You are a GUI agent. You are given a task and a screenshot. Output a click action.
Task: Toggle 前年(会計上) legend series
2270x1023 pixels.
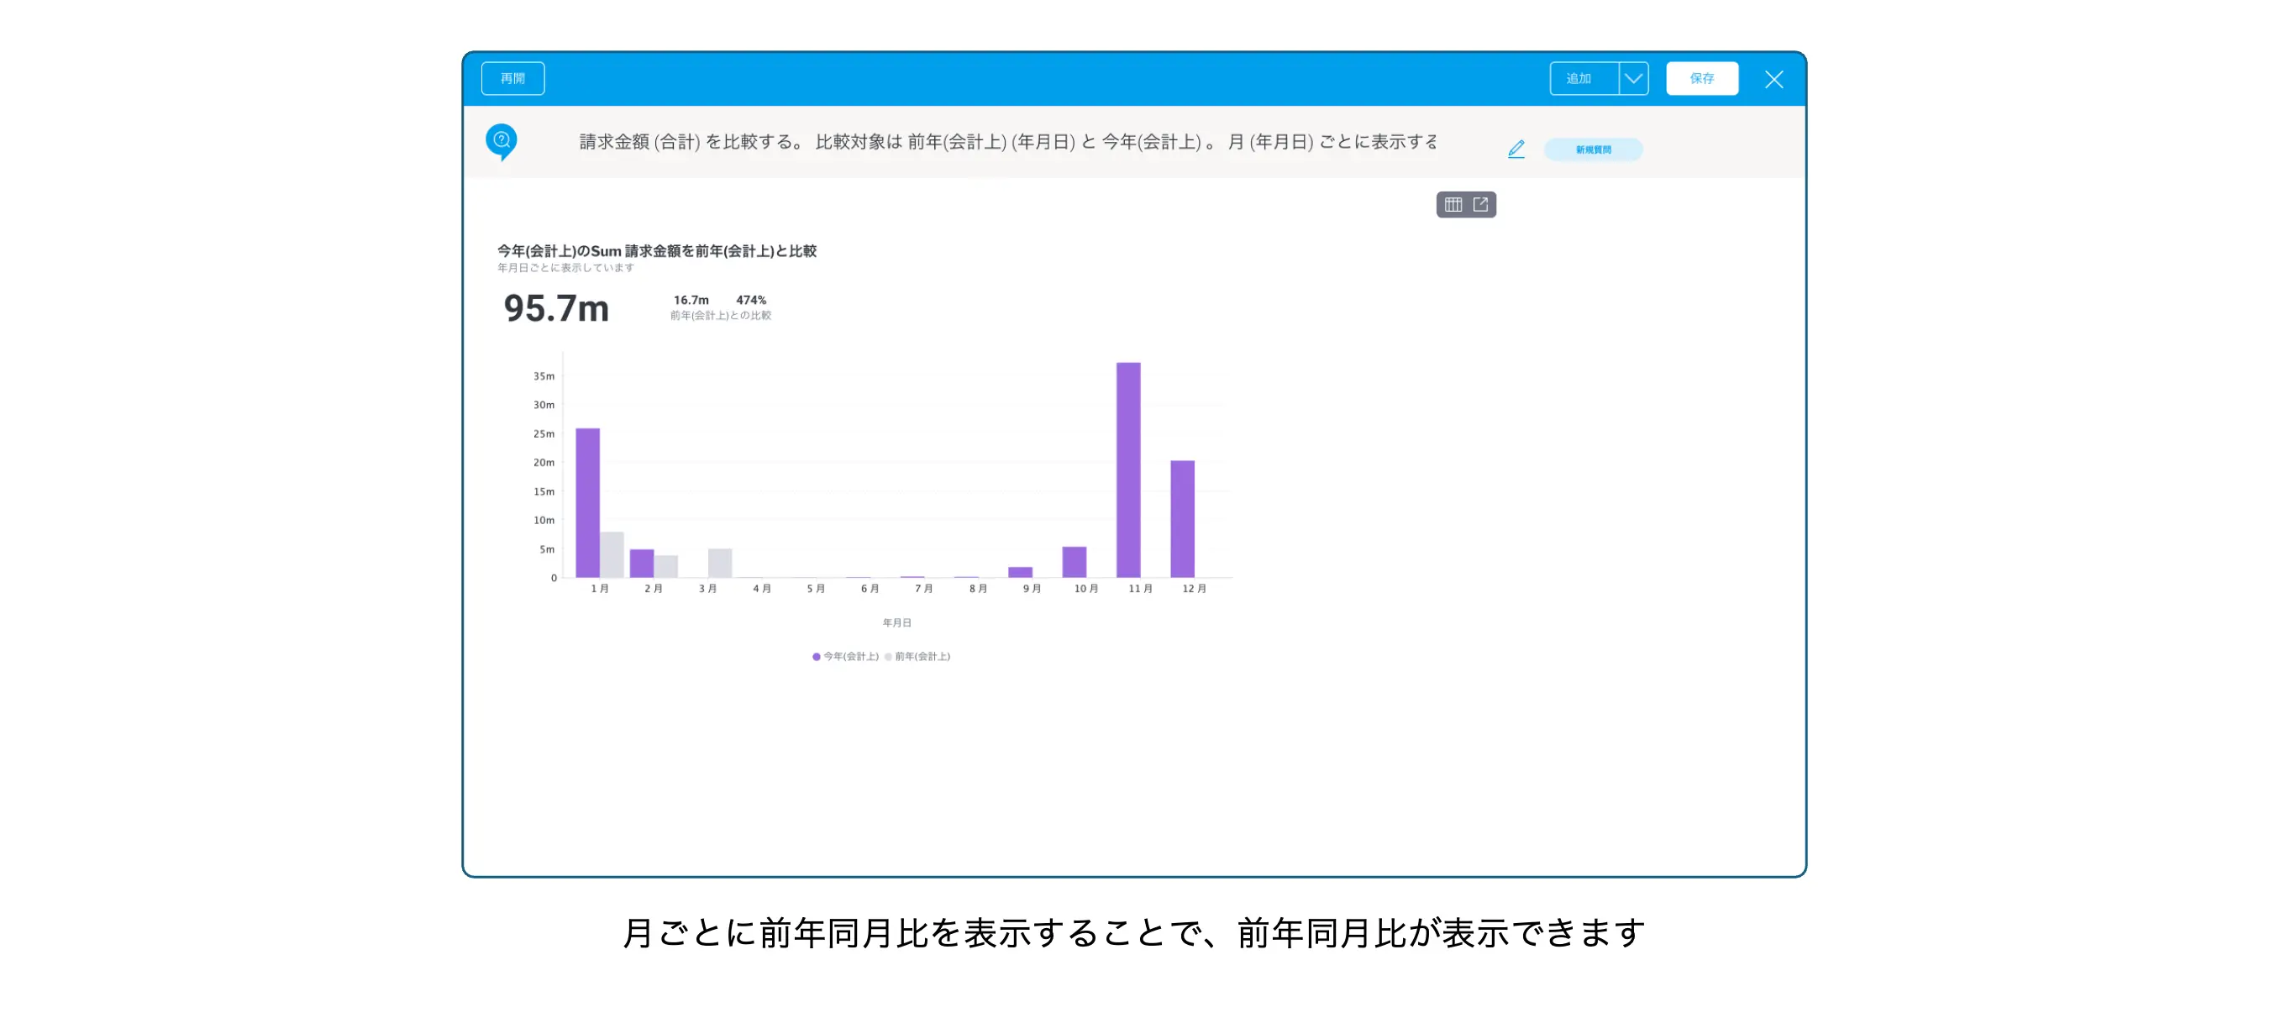[917, 657]
